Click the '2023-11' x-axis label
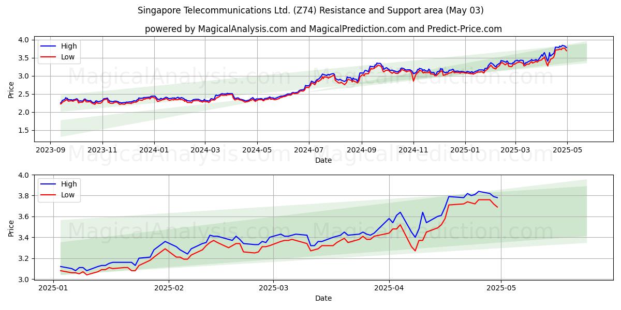This screenshot has width=621, height=310. pos(102,150)
